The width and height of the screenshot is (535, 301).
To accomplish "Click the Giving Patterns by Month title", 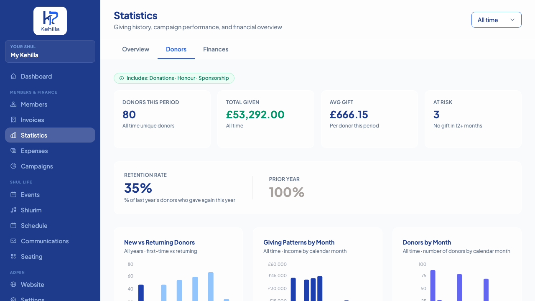I will [299, 242].
